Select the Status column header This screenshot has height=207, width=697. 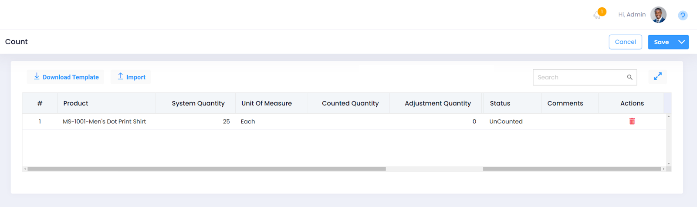pyautogui.click(x=500, y=103)
